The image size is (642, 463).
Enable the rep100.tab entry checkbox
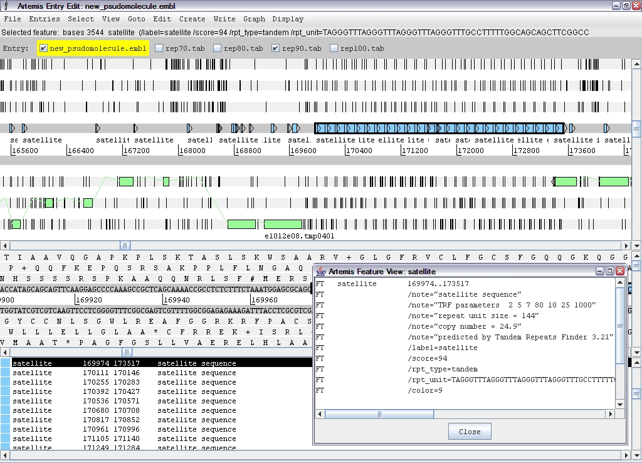334,48
